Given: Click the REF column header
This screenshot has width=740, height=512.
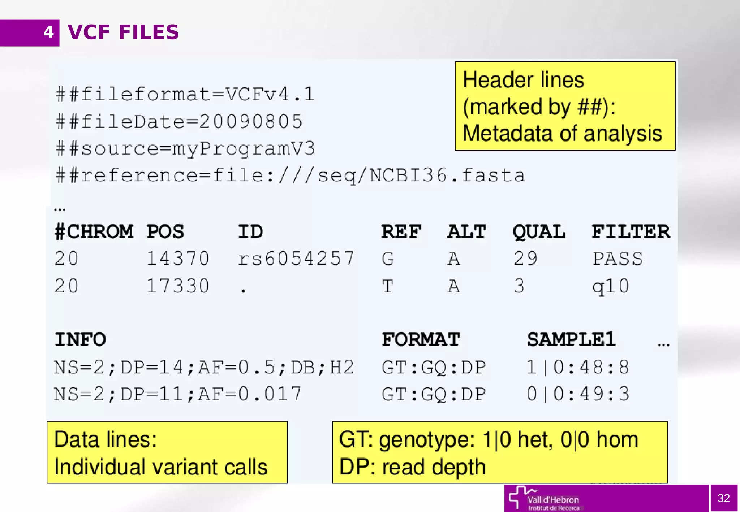Looking at the screenshot, I should pos(401,231).
